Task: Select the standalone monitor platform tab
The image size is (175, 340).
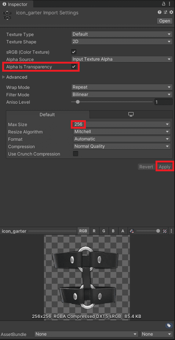Action: pyautogui.click(x=131, y=114)
